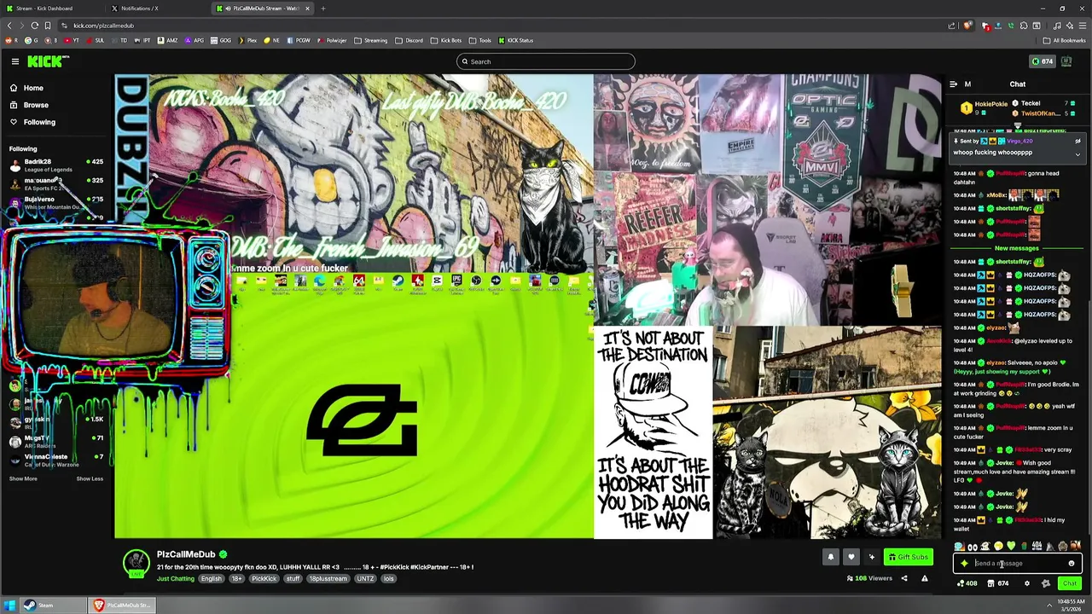This screenshot has width=1092, height=614.
Task: Open the shop icon showing 674
Action: [x=998, y=583]
